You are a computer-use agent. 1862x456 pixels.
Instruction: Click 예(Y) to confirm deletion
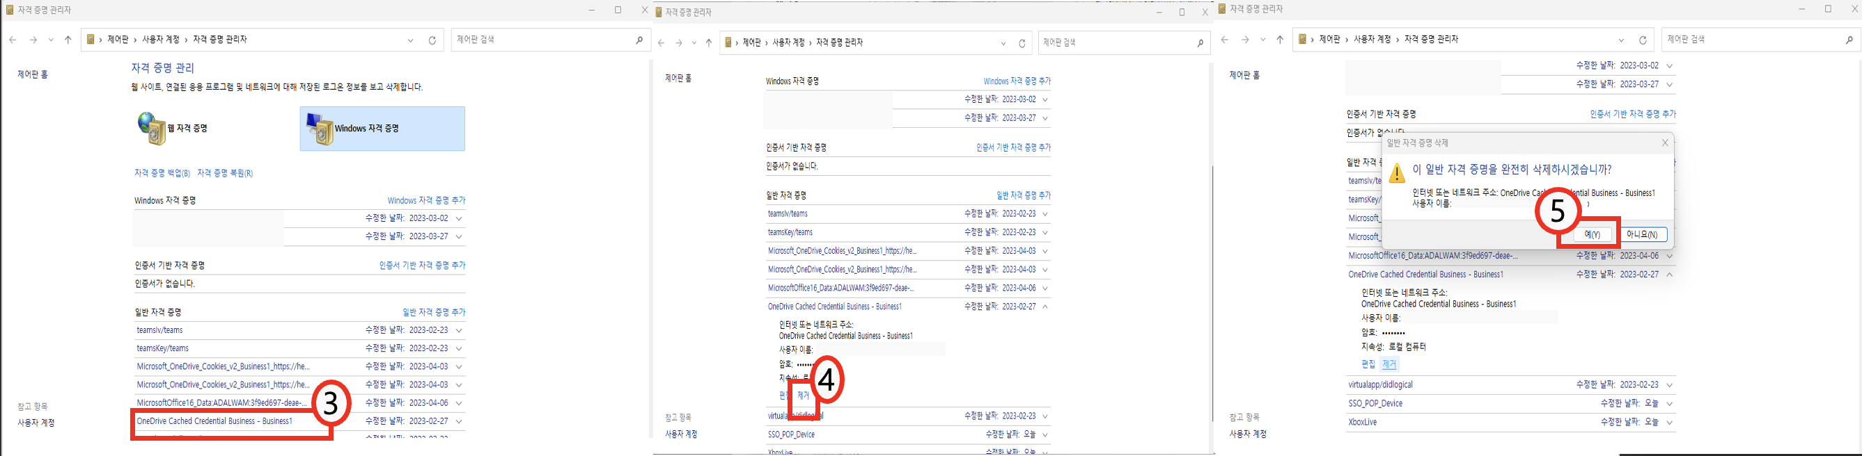[1593, 234]
